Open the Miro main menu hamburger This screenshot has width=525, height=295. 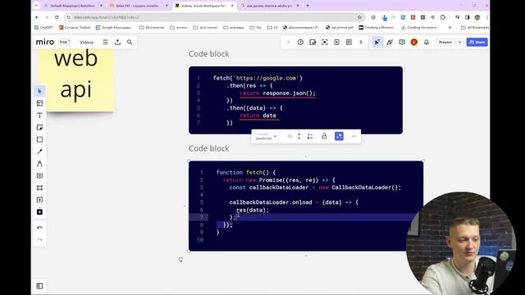click(x=106, y=42)
